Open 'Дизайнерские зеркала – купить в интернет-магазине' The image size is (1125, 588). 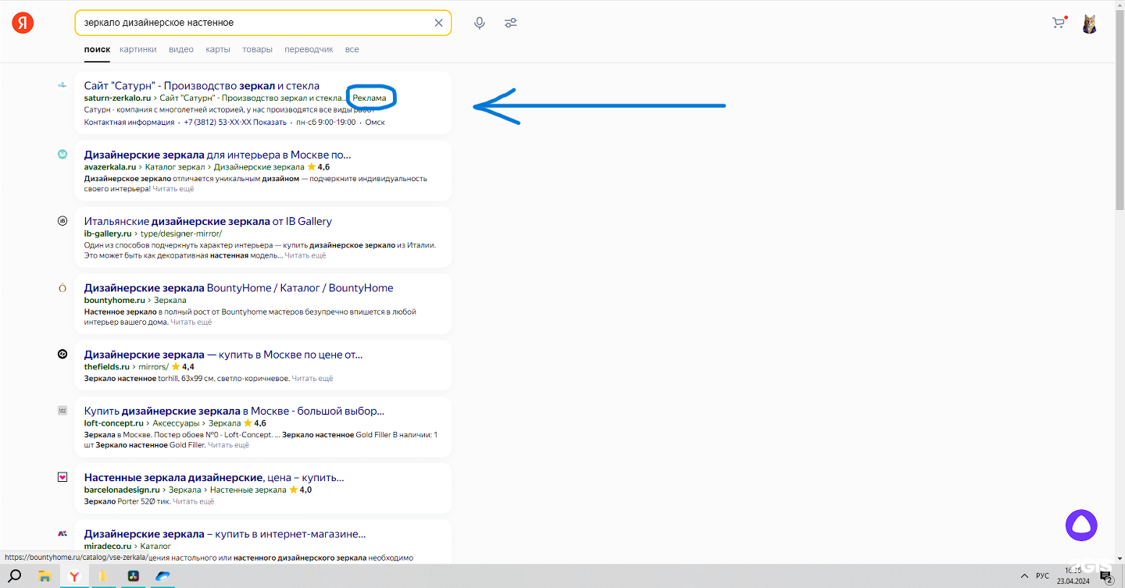225,534
